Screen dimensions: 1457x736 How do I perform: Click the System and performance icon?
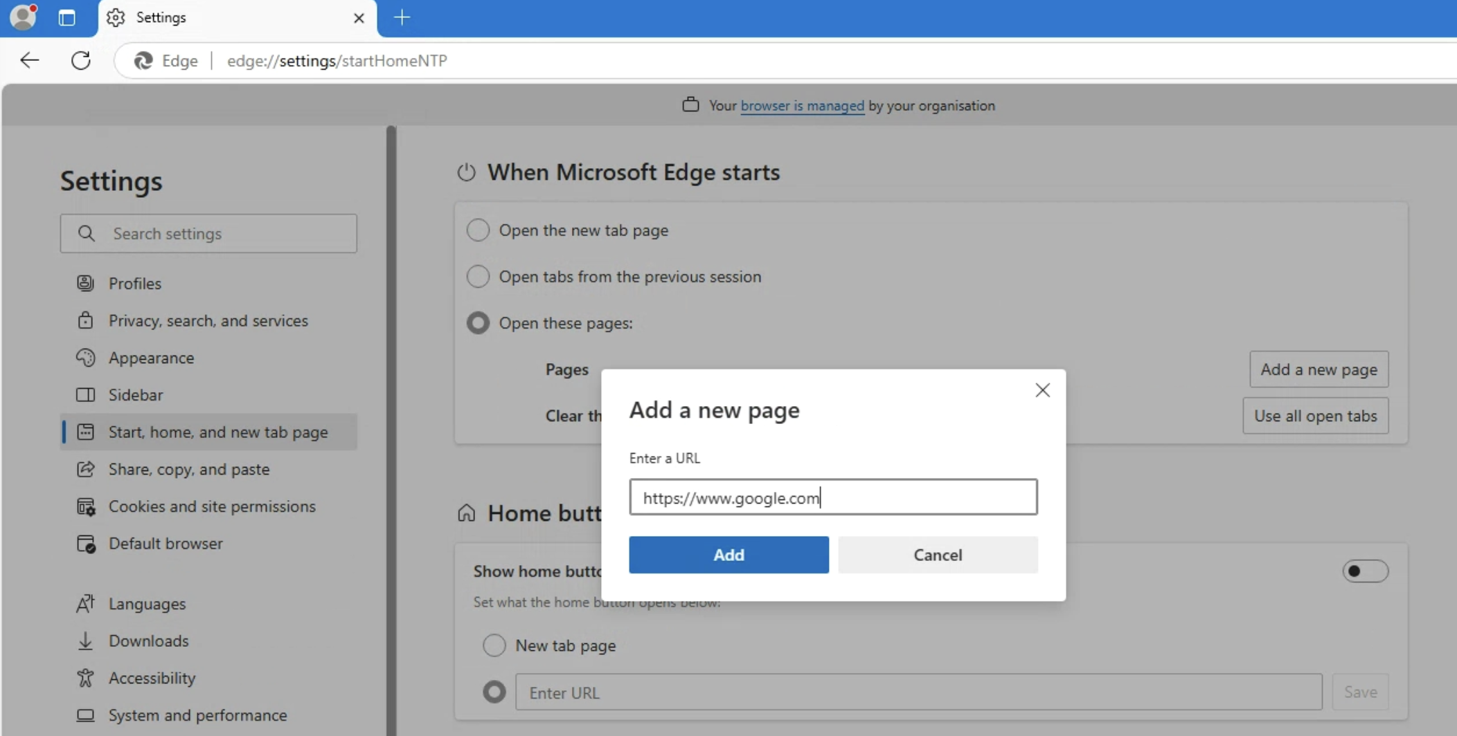click(85, 715)
